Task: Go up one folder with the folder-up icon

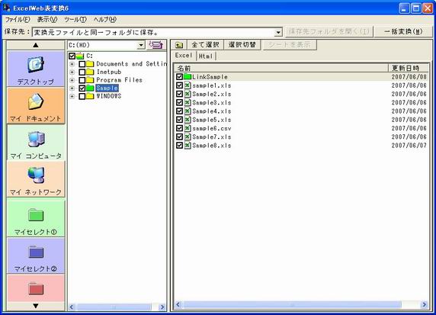Action: coord(179,45)
